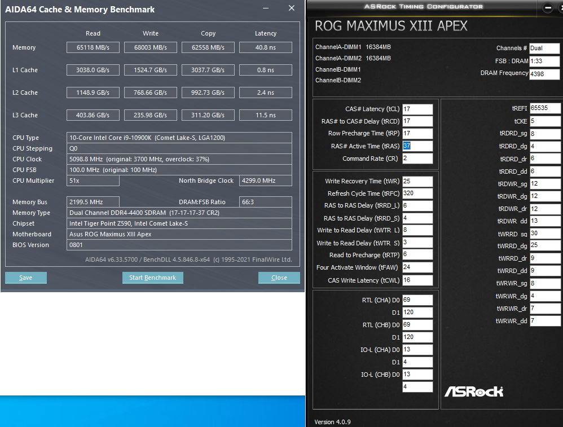This screenshot has width=563, height=427.
Task: Click the tREFI field showing 65535
Action: tap(545, 108)
